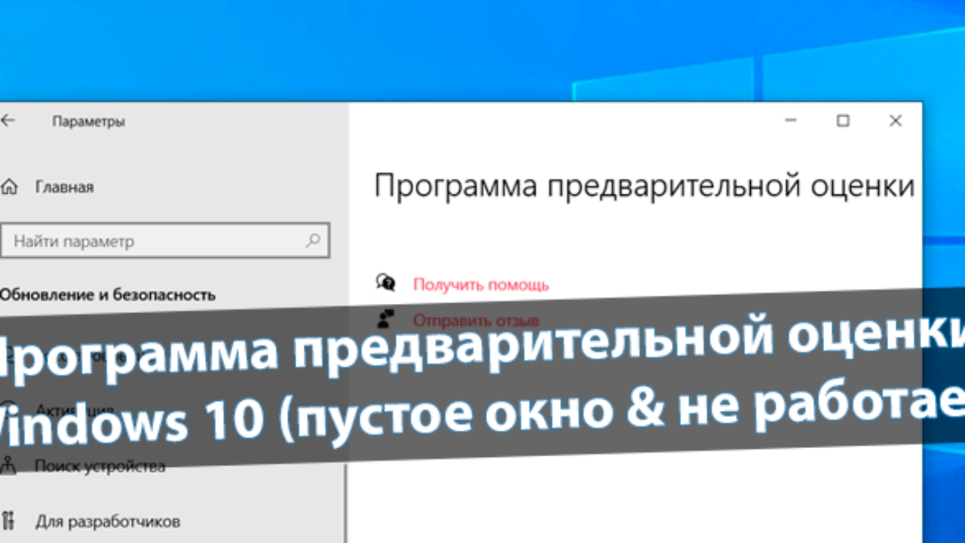Click the Активация sidebar icon
Image resolution: width=965 pixels, height=543 pixels.
tap(9, 407)
